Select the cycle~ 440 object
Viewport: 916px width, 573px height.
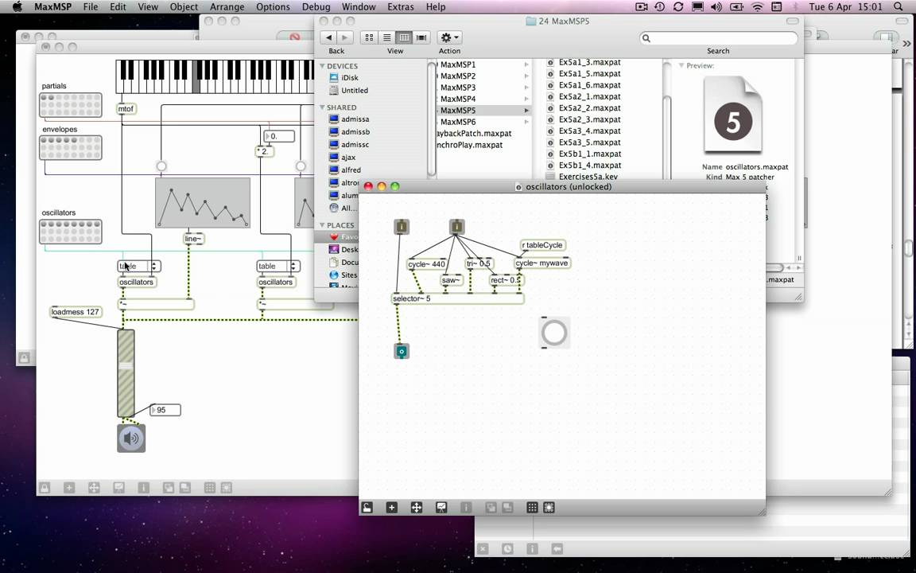click(x=427, y=264)
